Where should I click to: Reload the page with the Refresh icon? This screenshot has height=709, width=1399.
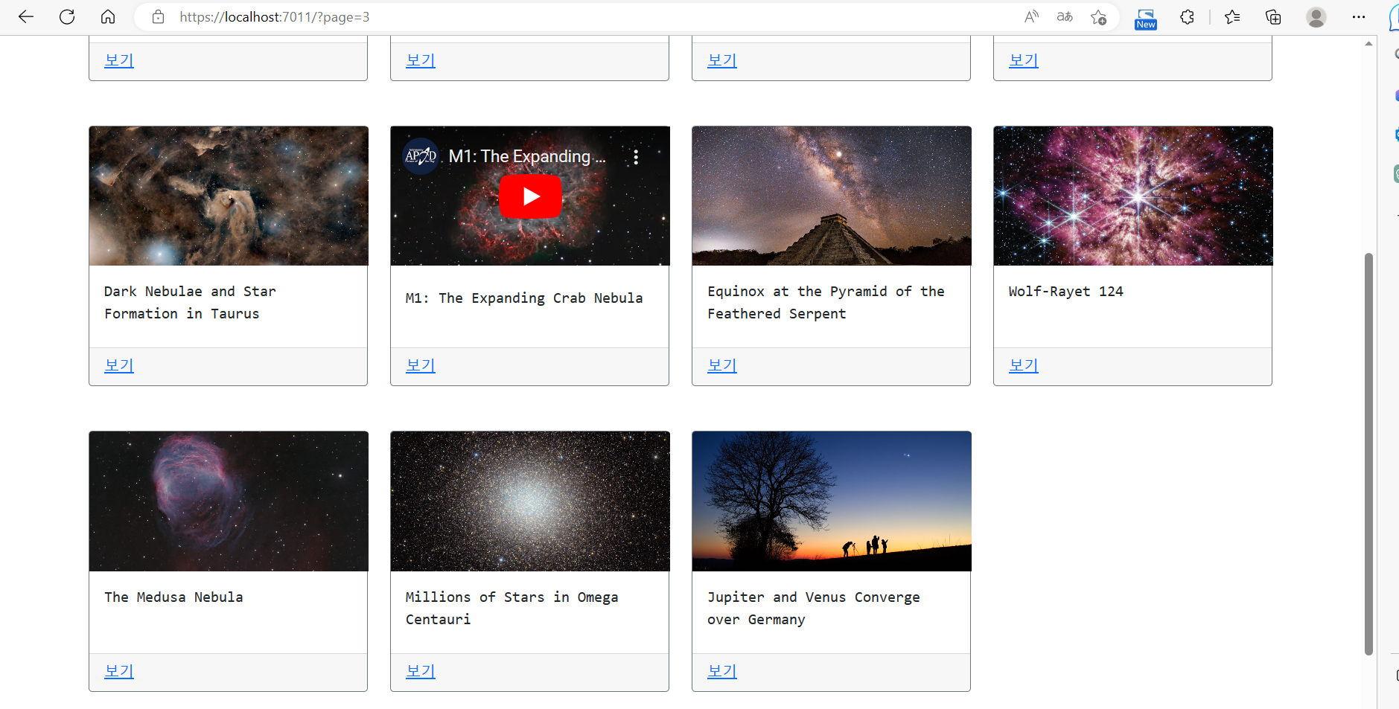coord(67,16)
